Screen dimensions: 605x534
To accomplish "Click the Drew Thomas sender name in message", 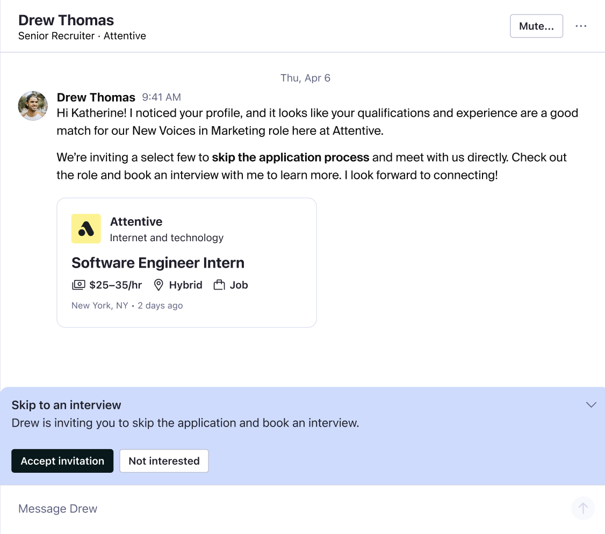I will pos(96,97).
